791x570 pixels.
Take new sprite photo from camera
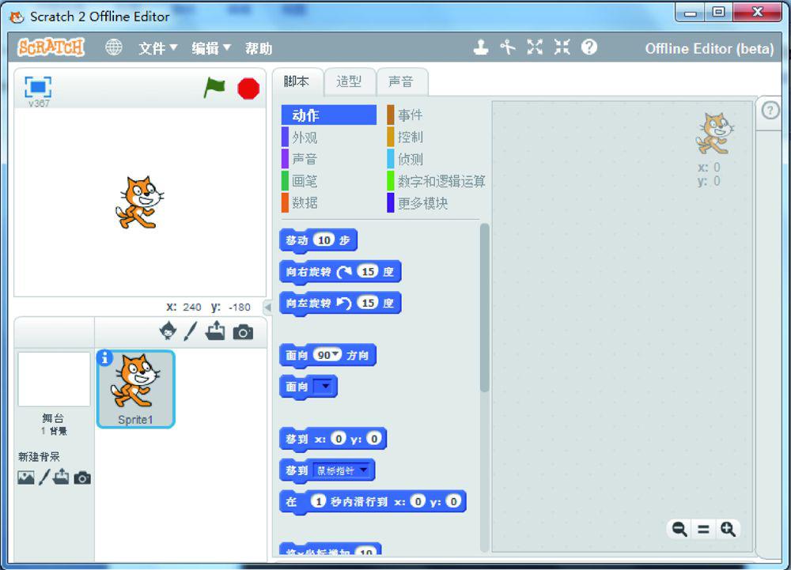(x=244, y=332)
